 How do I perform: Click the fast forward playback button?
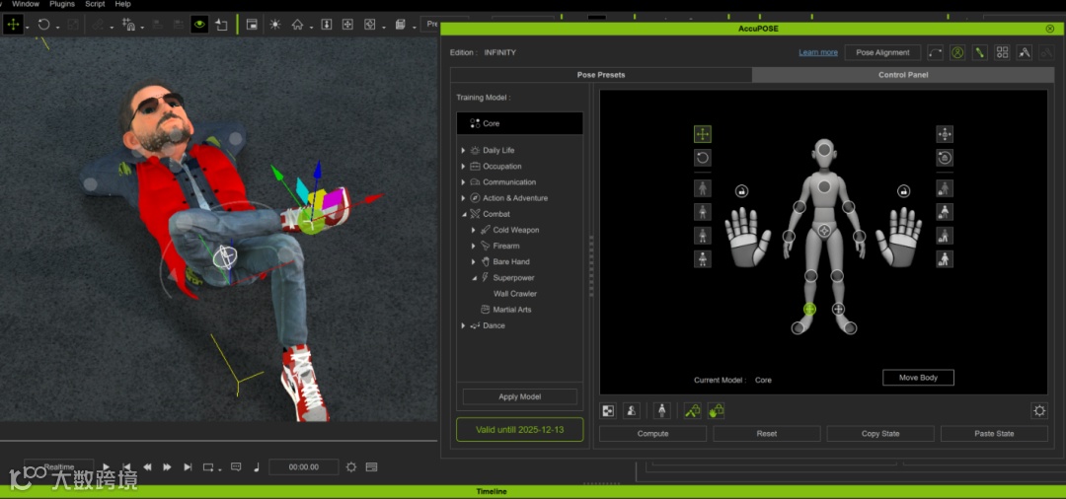(167, 467)
